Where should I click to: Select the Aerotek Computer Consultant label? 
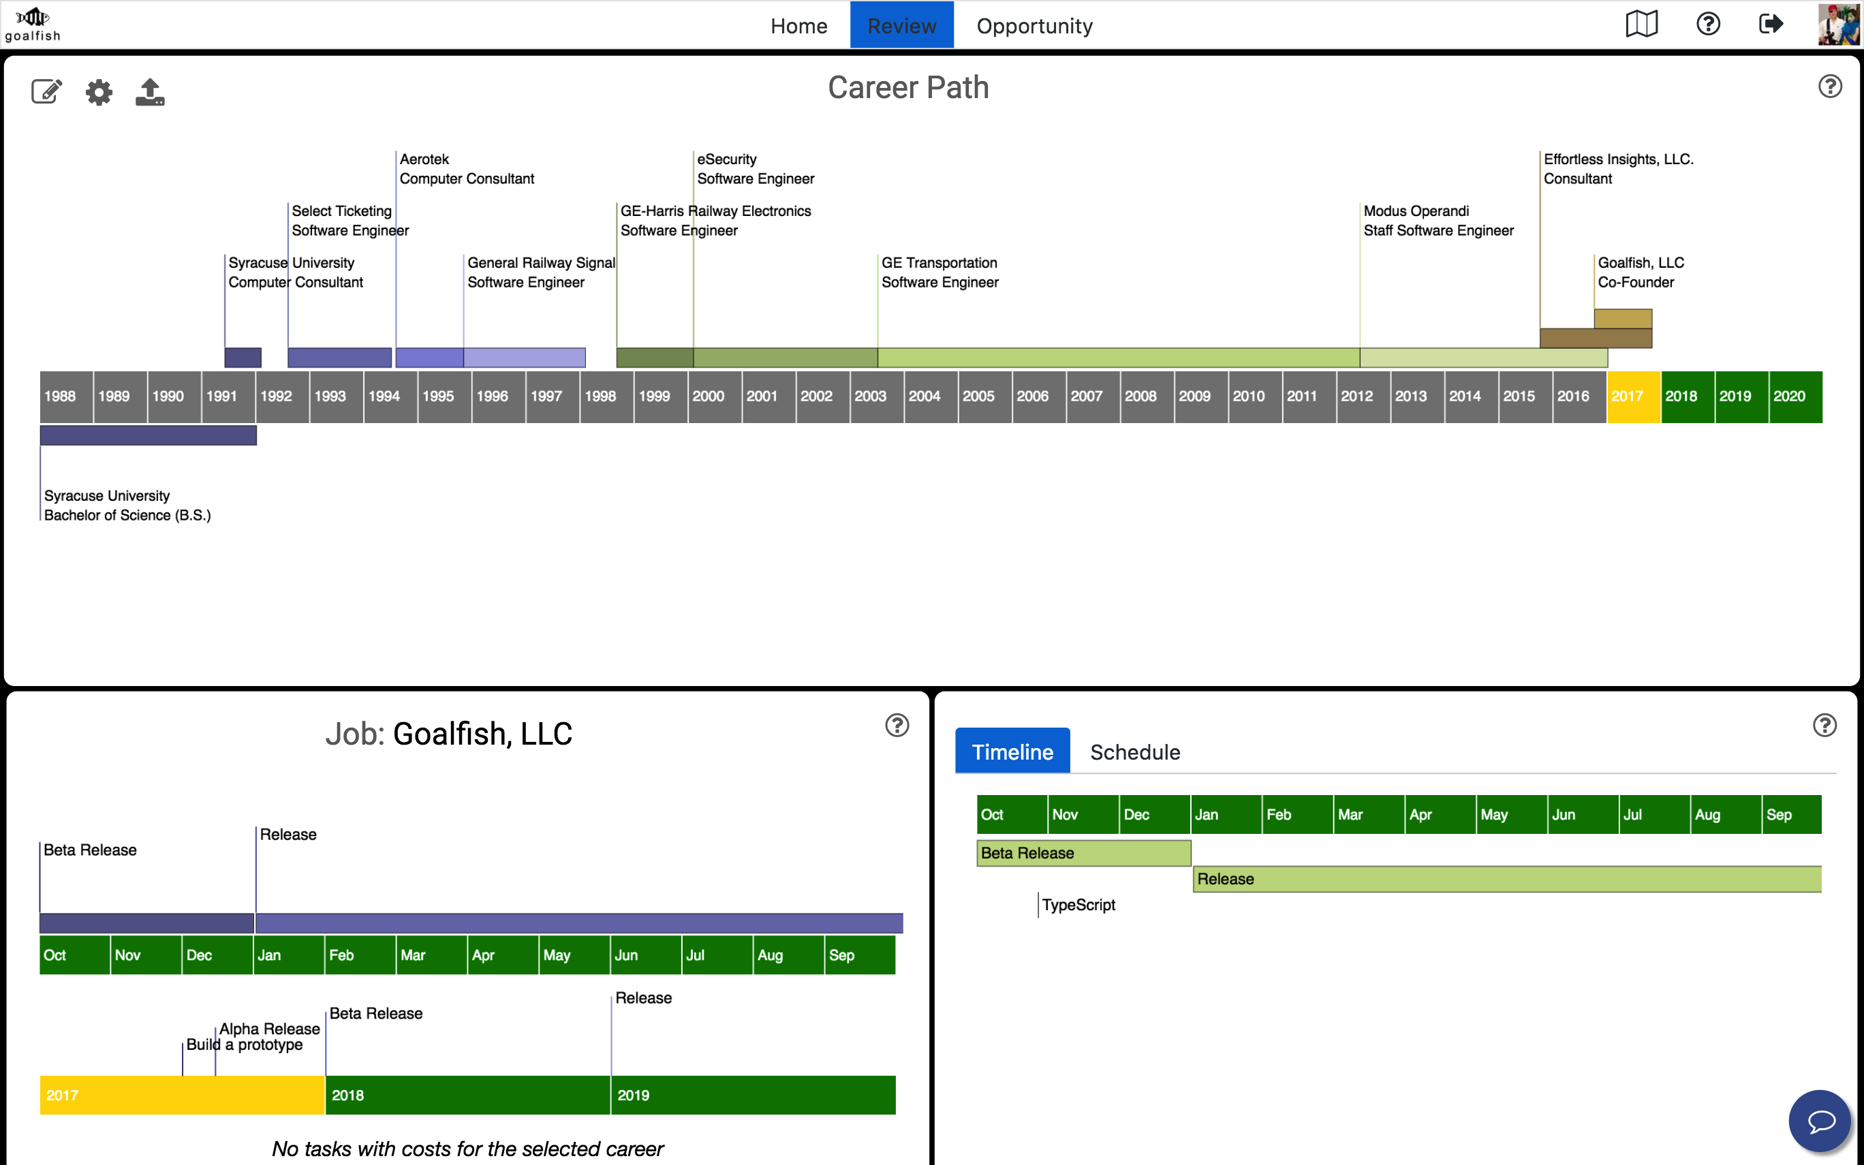(x=467, y=169)
